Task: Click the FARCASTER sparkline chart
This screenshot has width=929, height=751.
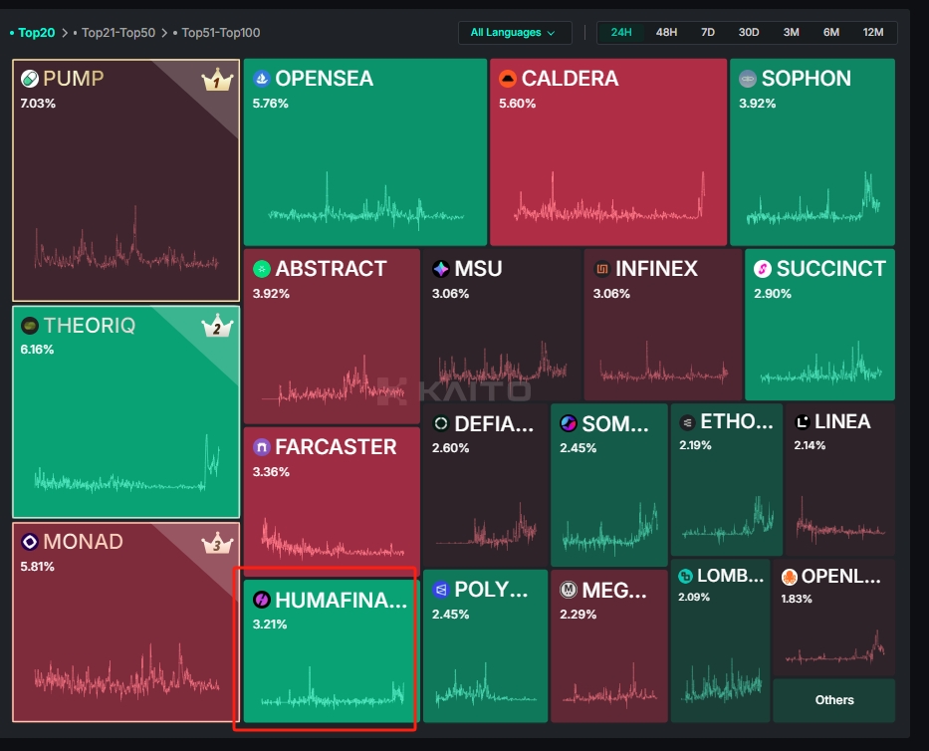Action: click(x=333, y=538)
